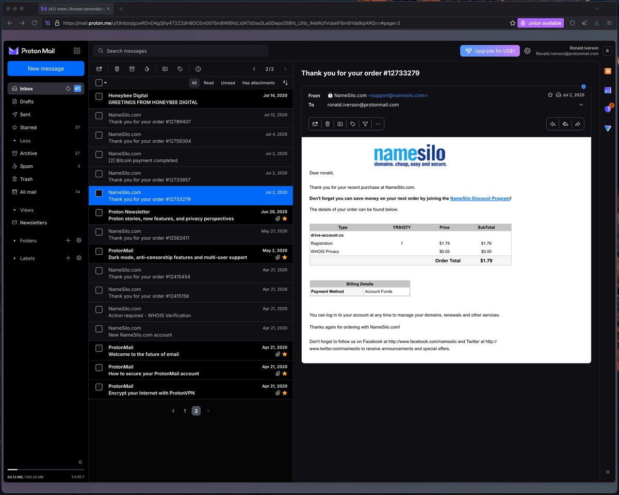Click the New message button
The image size is (619, 495).
tap(46, 69)
